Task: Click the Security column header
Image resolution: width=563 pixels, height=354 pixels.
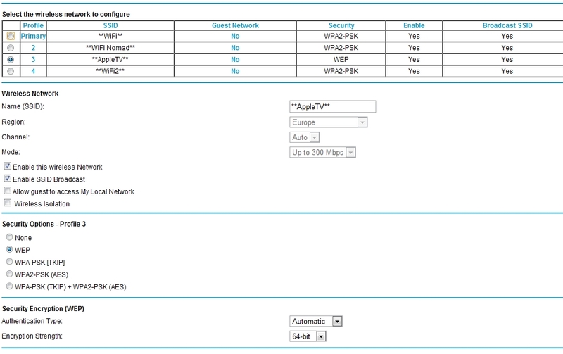Action: pyautogui.click(x=341, y=25)
